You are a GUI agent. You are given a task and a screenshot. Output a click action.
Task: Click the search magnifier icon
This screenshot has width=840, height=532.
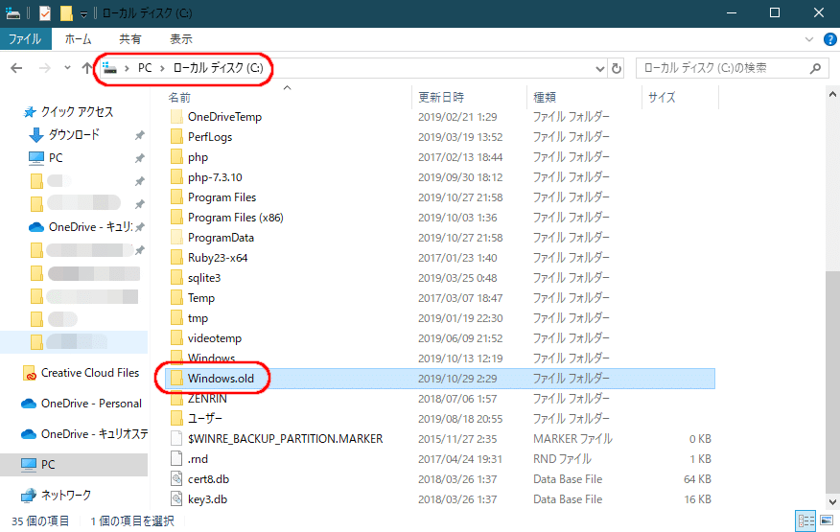pos(815,68)
